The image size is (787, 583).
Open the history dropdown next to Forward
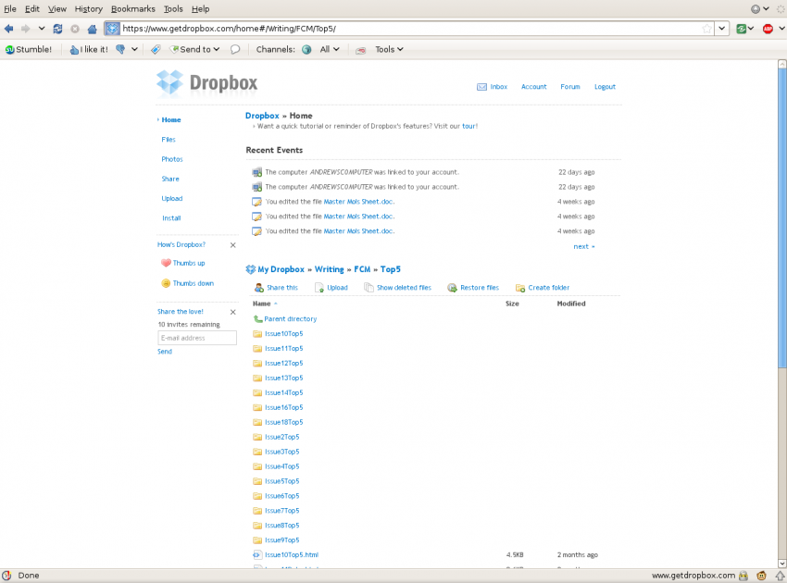click(x=42, y=29)
